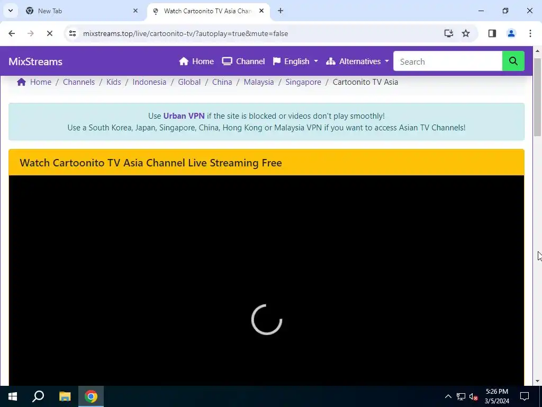Screen dimensions: 542x407
Task: Open Windows taskbar search
Action: click(38, 396)
